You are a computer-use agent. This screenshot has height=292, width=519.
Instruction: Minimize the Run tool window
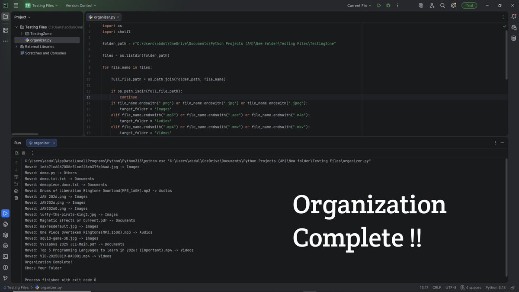pos(503,142)
